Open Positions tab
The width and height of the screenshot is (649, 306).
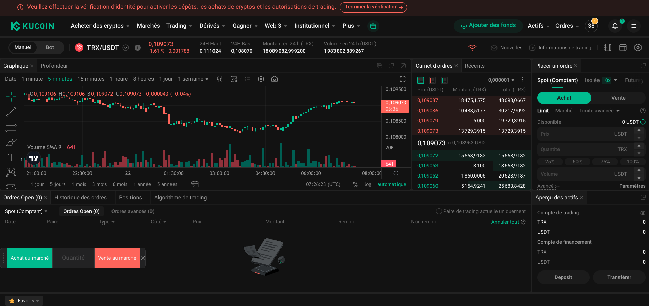[130, 198]
